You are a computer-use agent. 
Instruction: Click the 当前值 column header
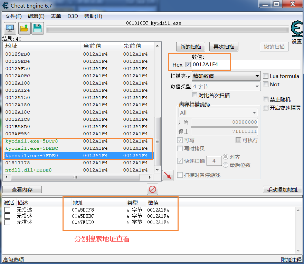[101, 46]
